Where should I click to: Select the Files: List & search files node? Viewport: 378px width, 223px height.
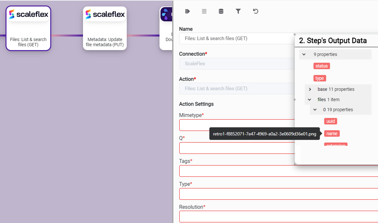(x=28, y=28)
